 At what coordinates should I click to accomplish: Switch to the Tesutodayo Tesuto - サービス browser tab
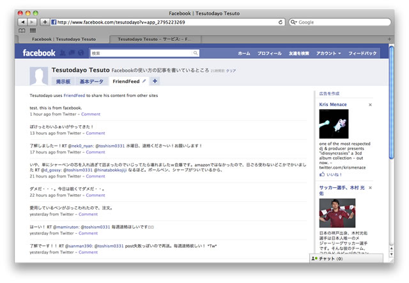[x=155, y=39]
